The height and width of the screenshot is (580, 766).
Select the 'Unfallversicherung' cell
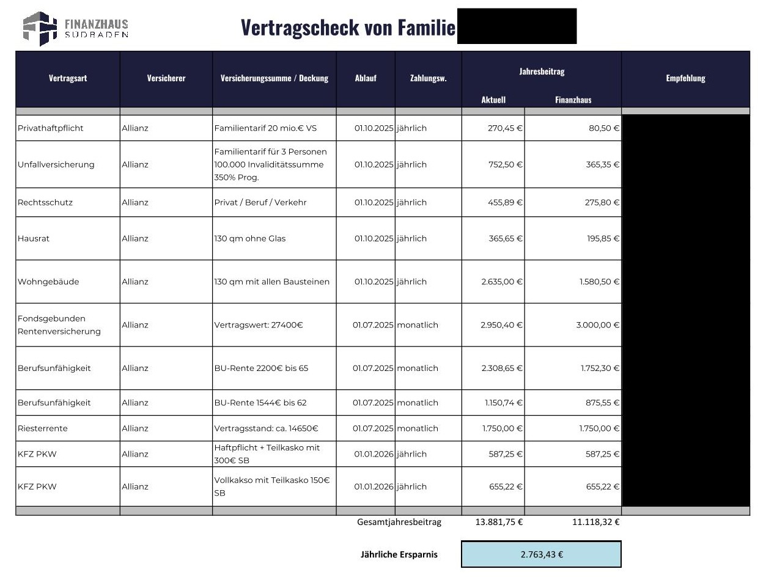tap(68, 164)
